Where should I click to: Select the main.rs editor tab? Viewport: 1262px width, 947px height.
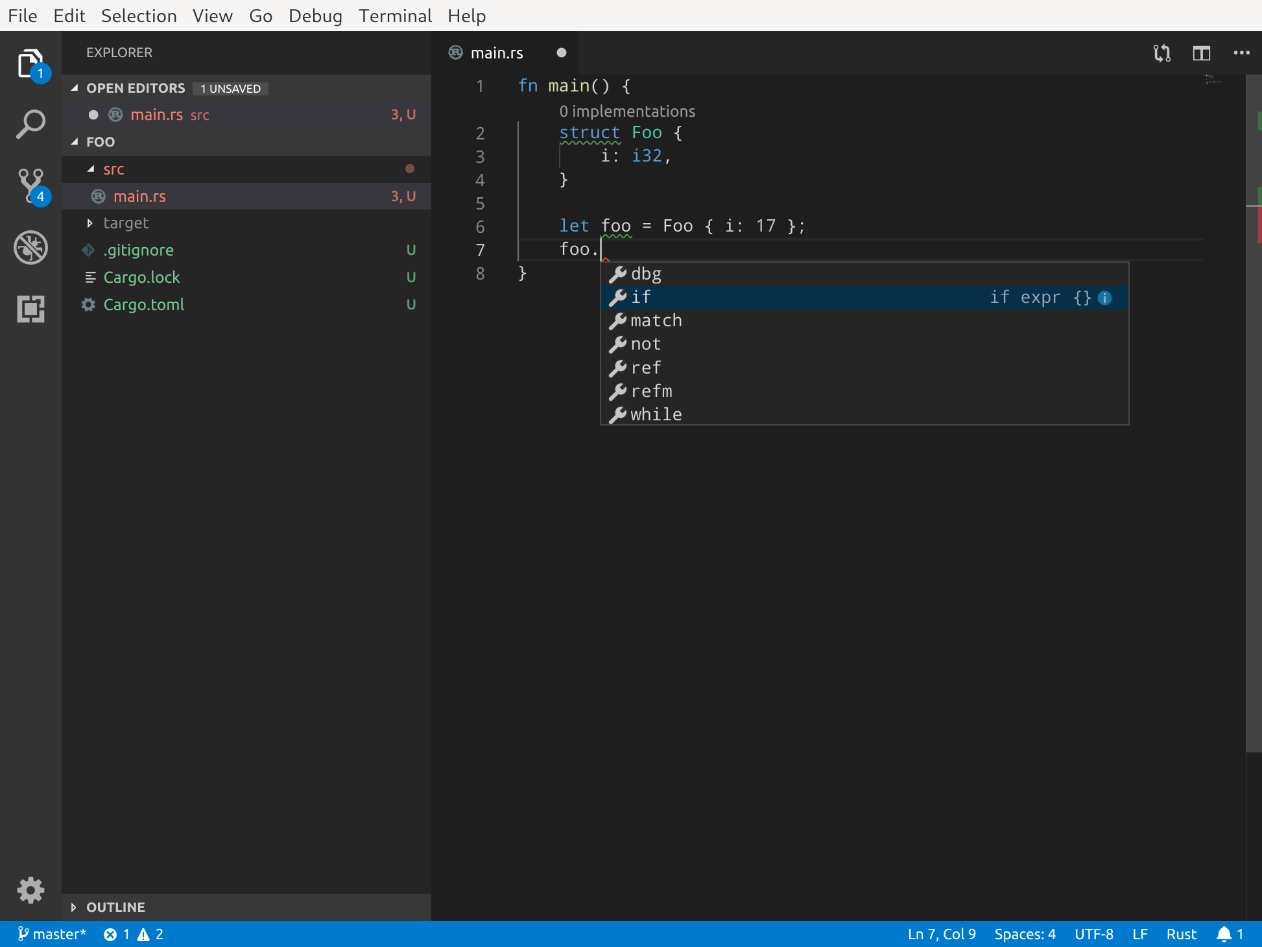pyautogui.click(x=504, y=53)
